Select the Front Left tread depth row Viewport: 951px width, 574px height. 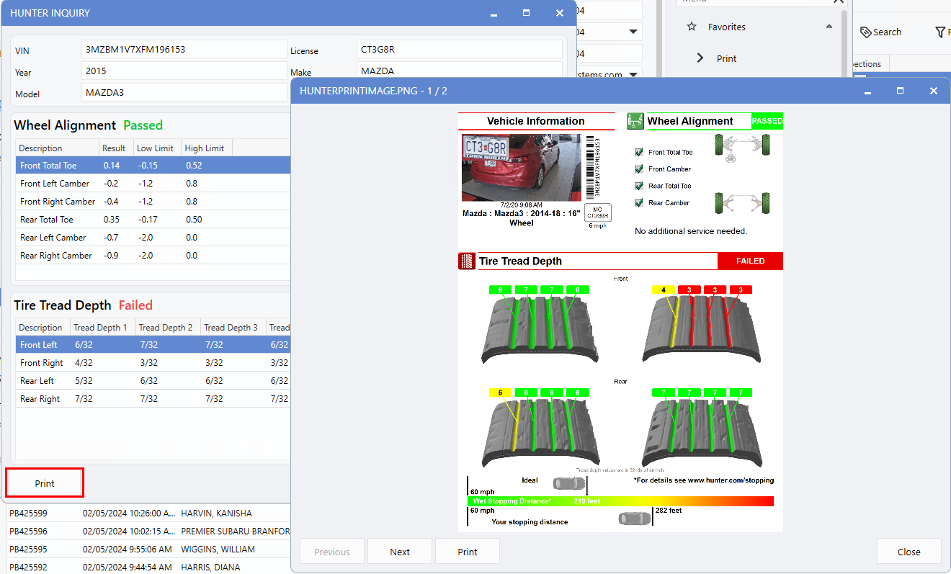[153, 344]
